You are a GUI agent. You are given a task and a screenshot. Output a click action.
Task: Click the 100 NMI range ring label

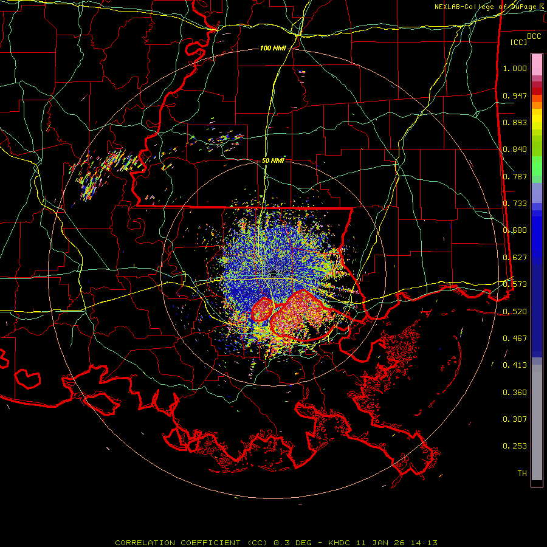pyautogui.click(x=273, y=48)
